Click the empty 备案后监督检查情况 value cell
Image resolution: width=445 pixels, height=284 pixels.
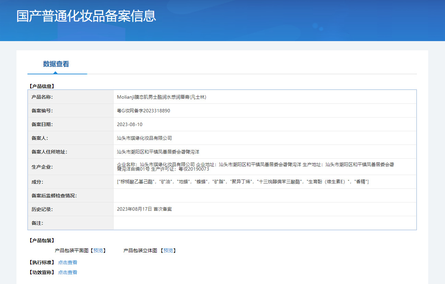[x=265, y=196]
